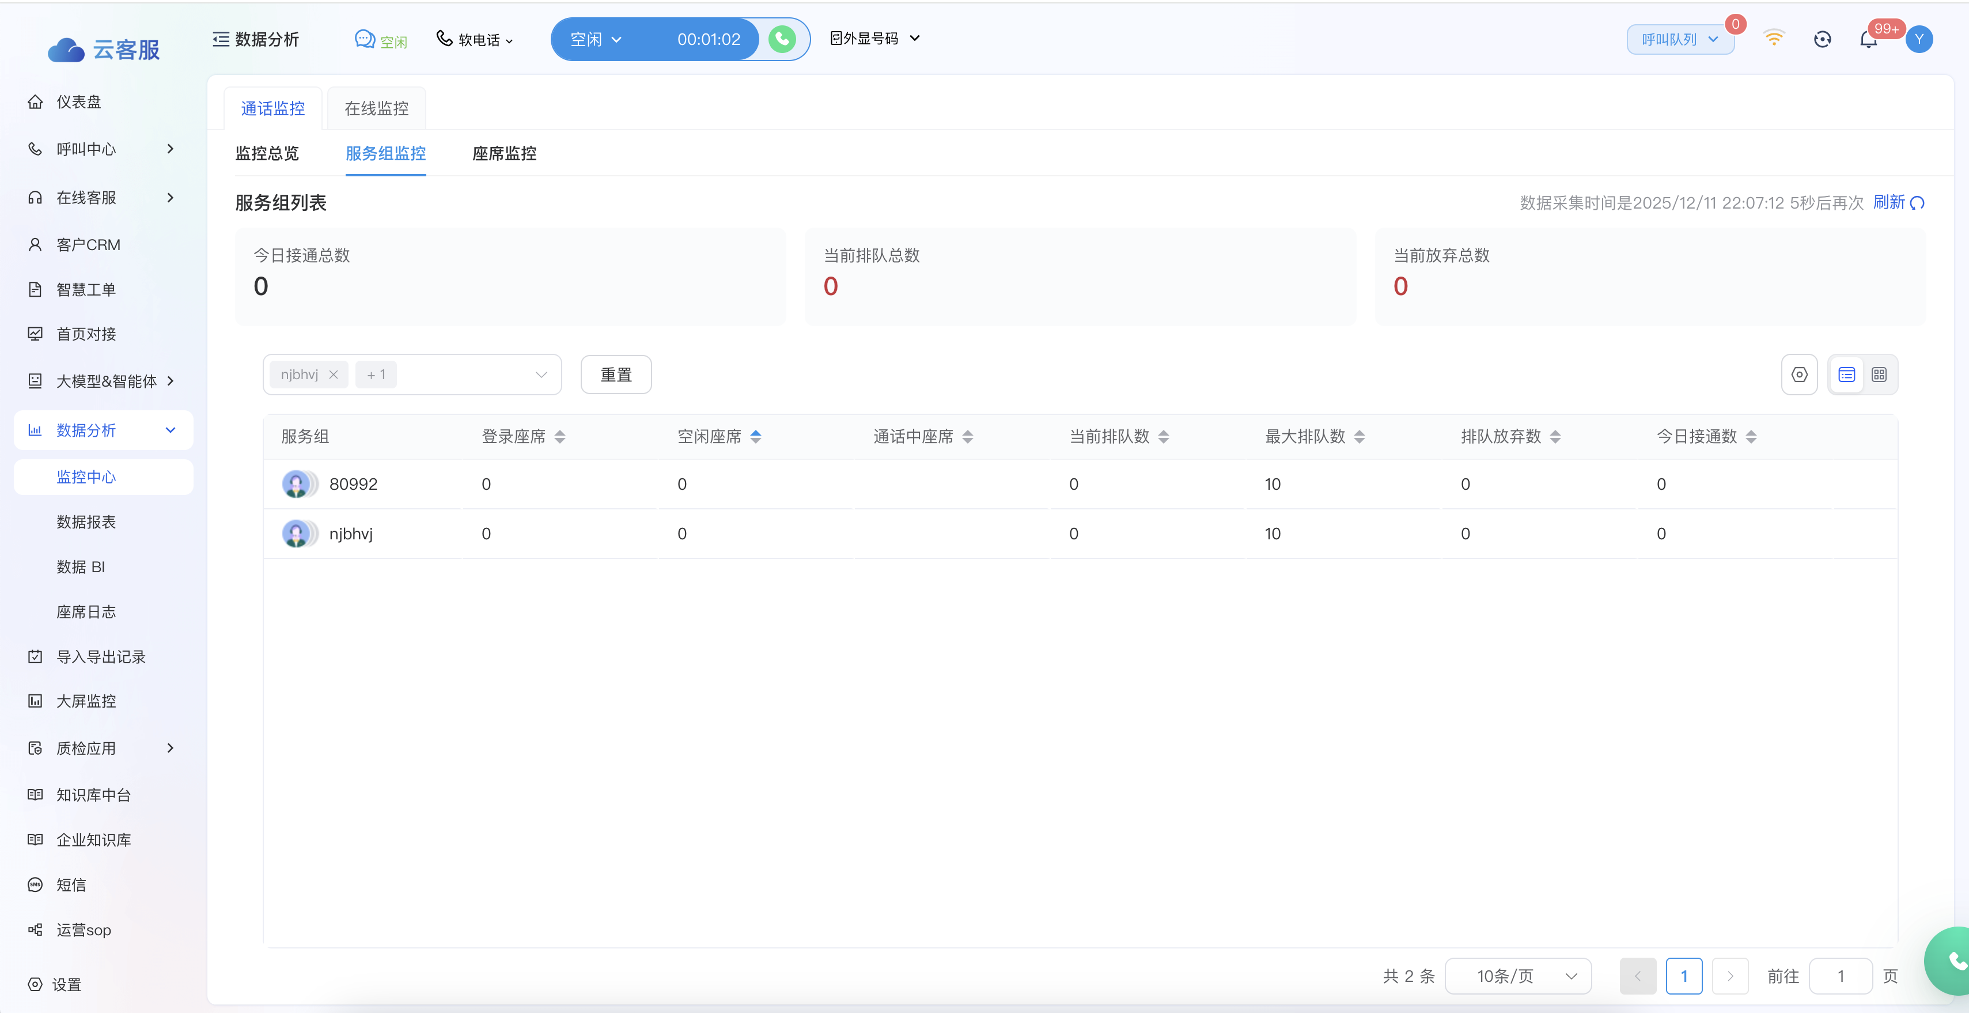Image resolution: width=1969 pixels, height=1013 pixels.
Task: Switch to list view layout
Action: [x=1847, y=375]
